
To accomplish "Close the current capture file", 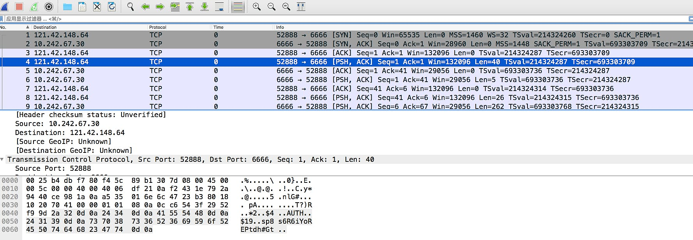I will (97, 7).
